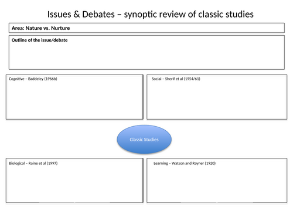Click the year (1997) in Biological label
Image resolution: width=293 pixels, height=220 pixels.
pyautogui.click(x=52, y=163)
